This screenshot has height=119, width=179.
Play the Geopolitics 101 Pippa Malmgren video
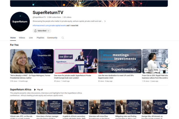[x=32, y=61]
